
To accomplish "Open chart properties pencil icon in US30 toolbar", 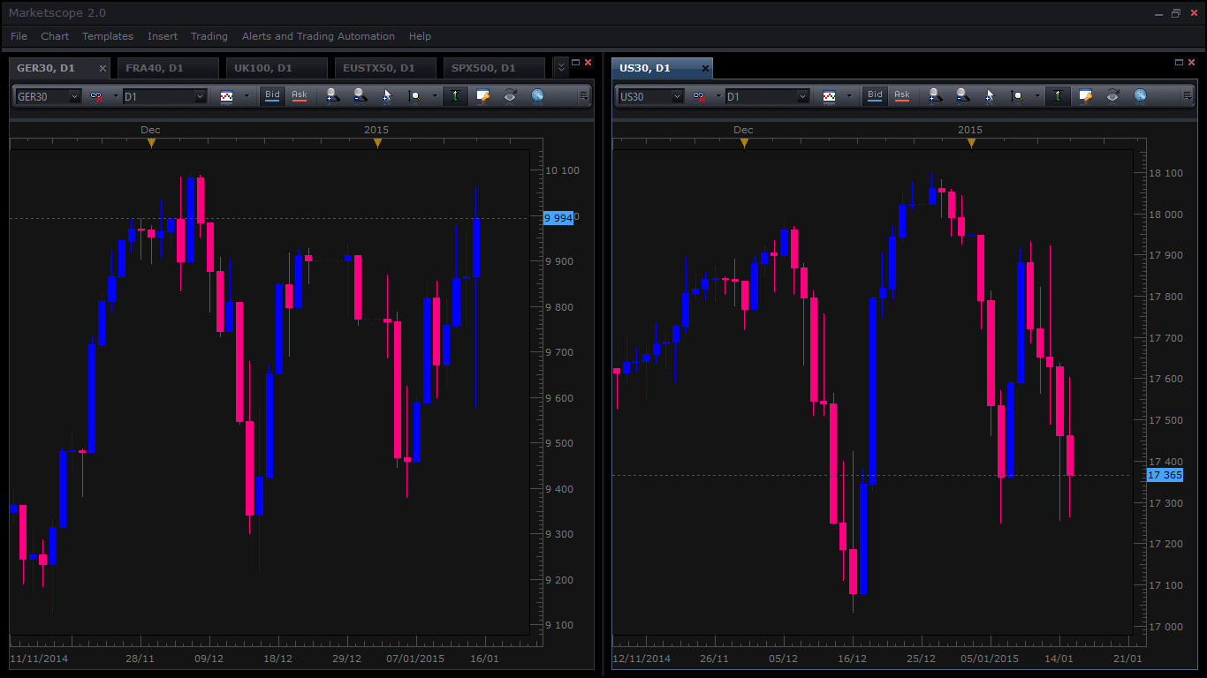I will pyautogui.click(x=1085, y=96).
